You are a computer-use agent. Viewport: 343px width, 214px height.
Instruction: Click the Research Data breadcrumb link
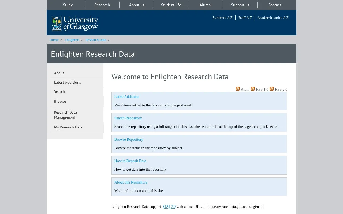point(96,40)
